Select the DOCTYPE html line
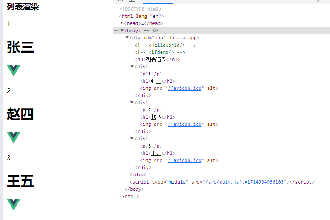The width and height of the screenshot is (330, 220). pyautogui.click(x=141, y=9)
